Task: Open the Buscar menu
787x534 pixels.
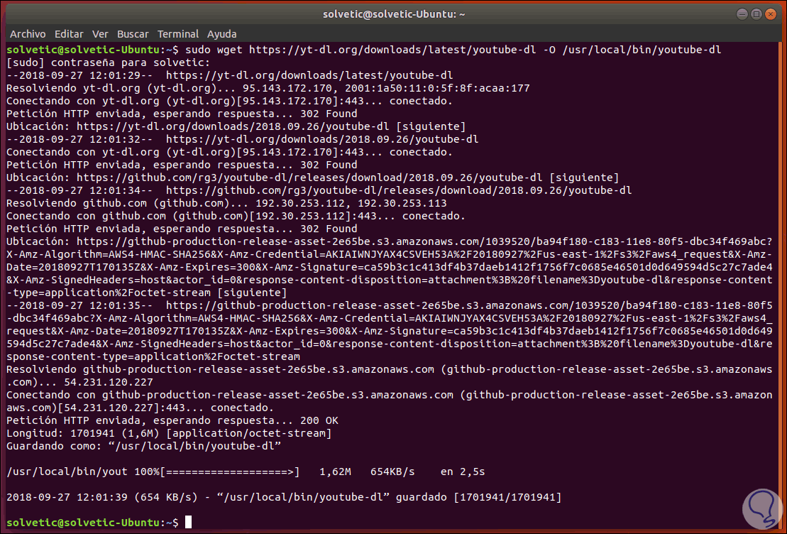Action: [133, 34]
